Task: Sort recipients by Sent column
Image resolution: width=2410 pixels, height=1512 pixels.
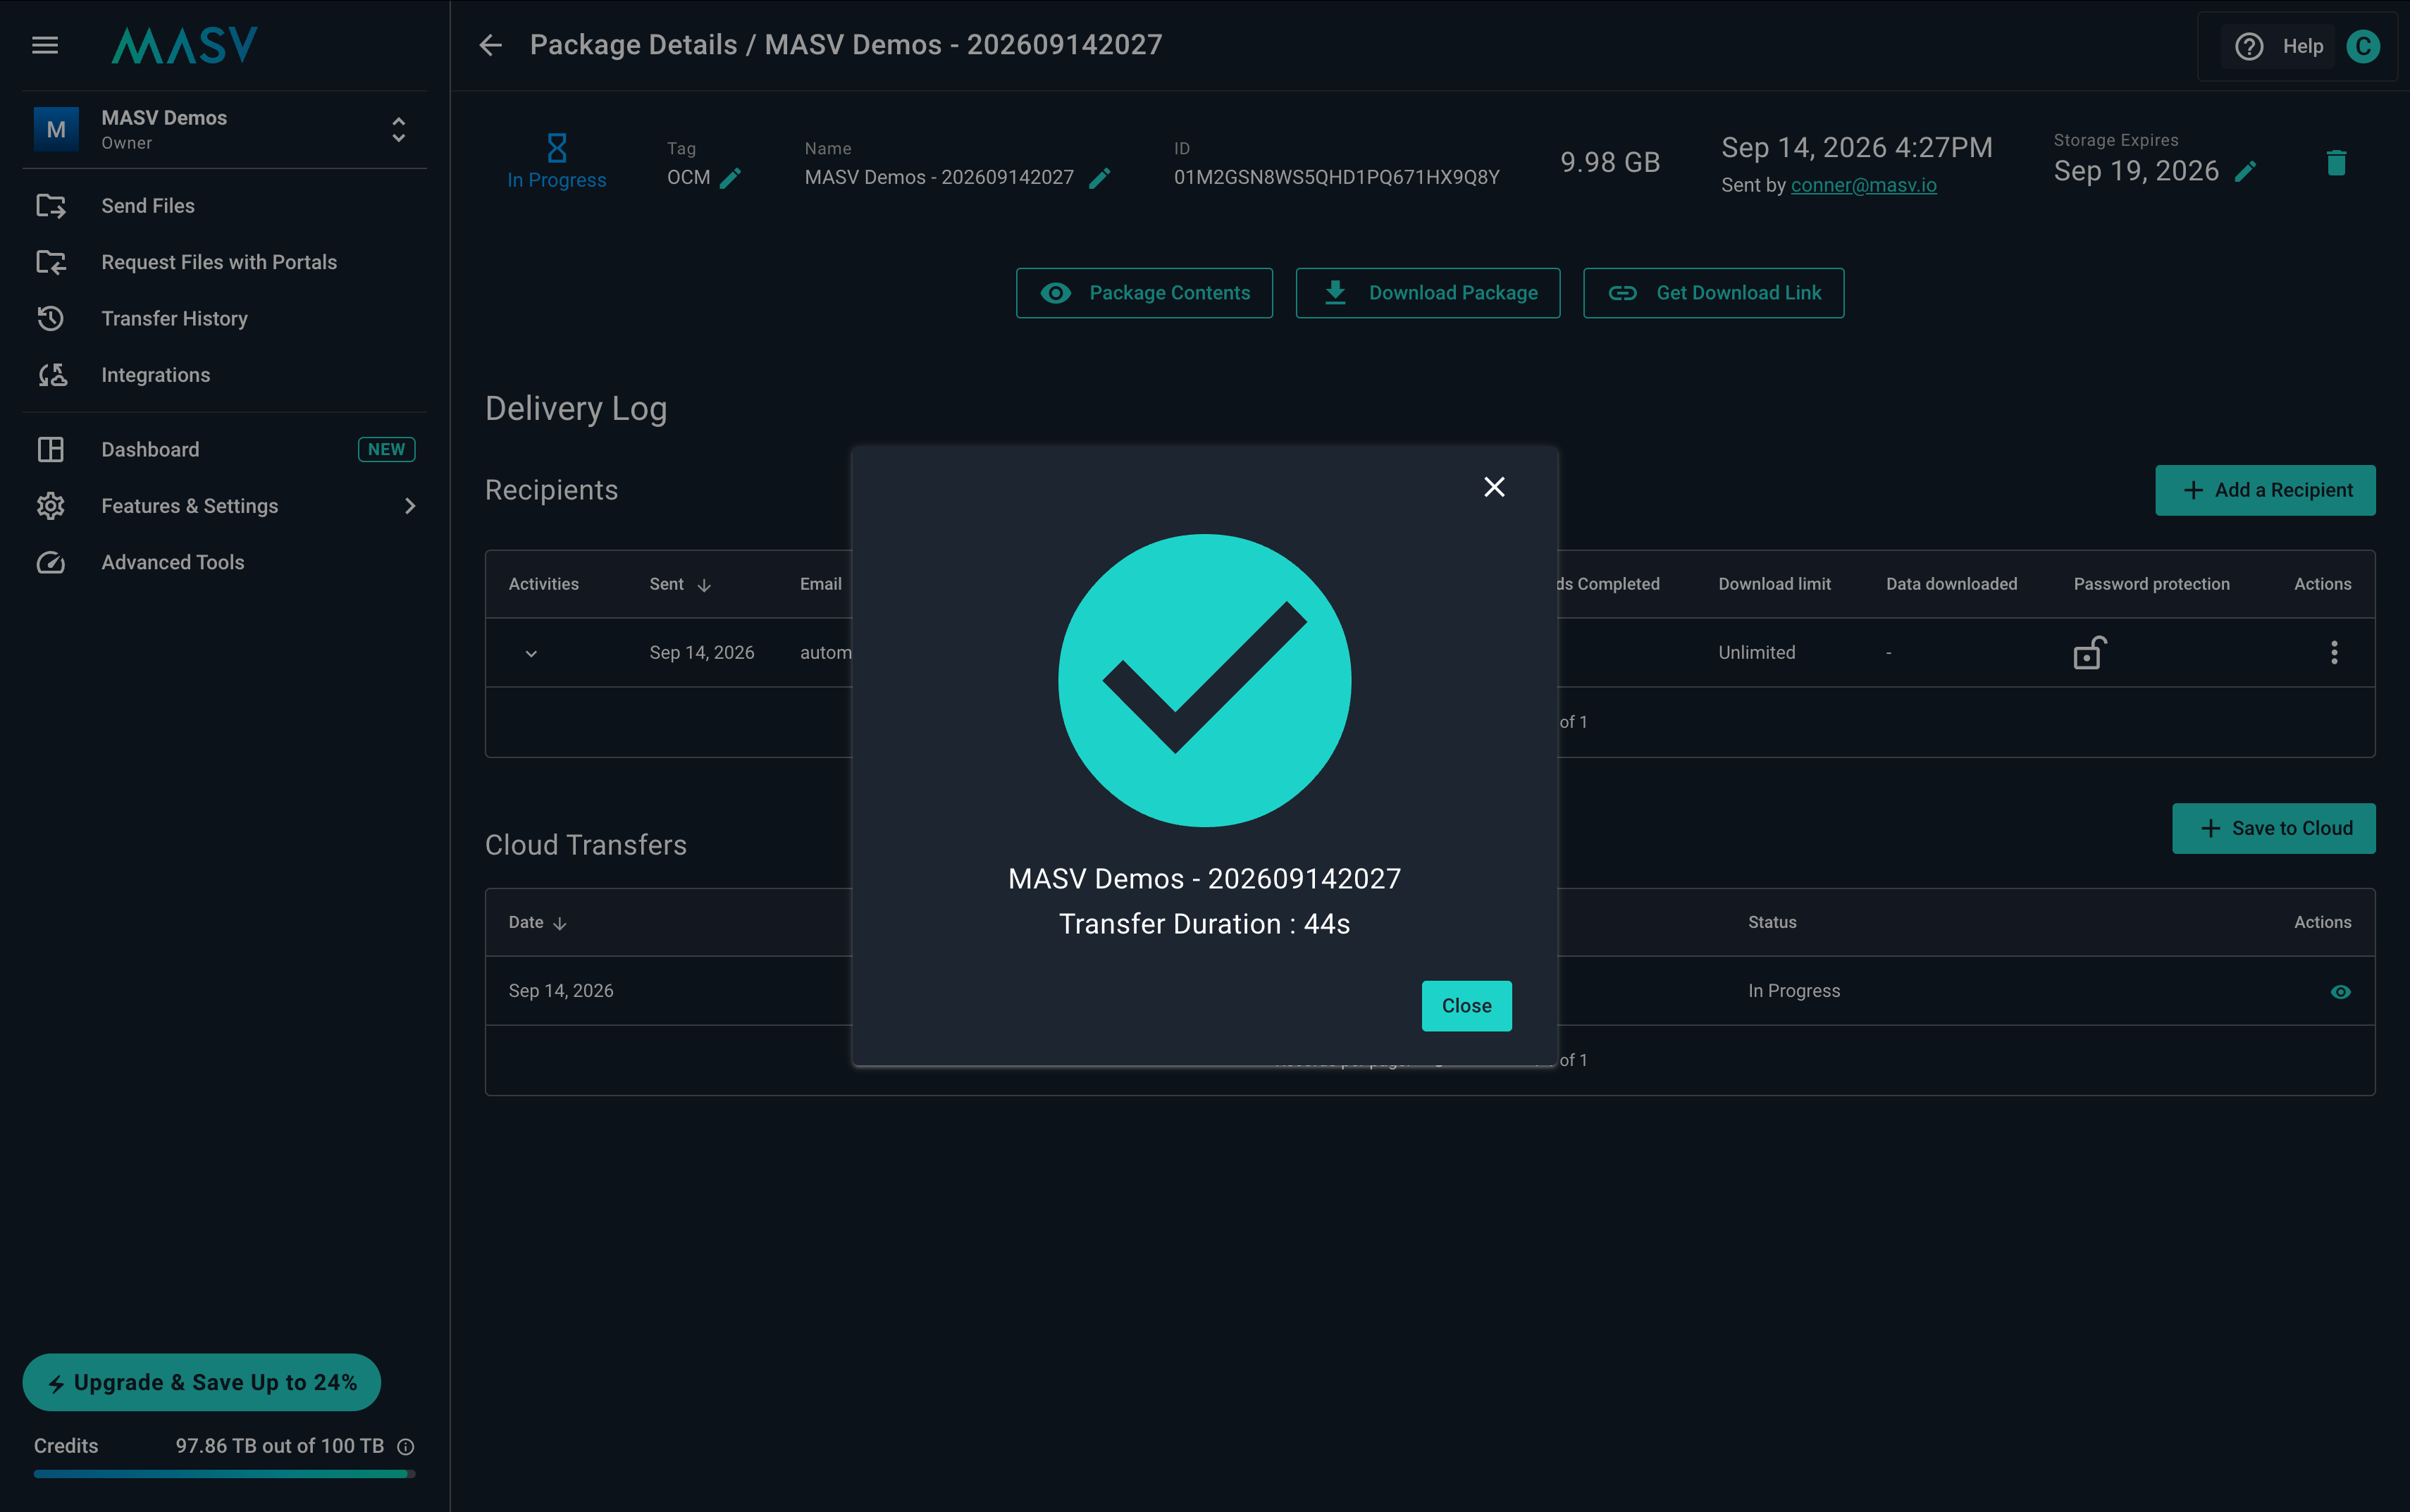Action: (680, 584)
